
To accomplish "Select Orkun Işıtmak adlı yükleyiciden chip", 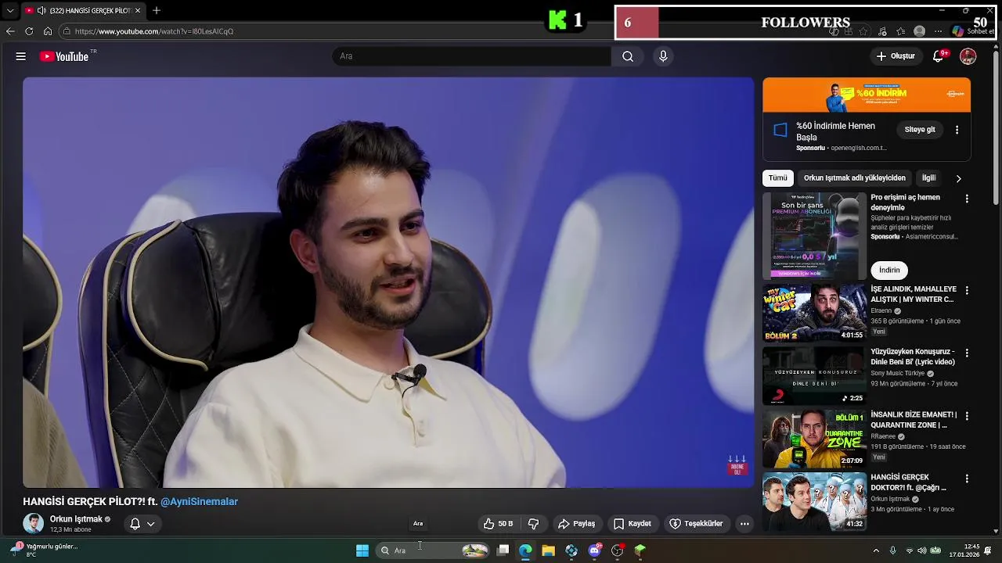I will [x=854, y=178].
